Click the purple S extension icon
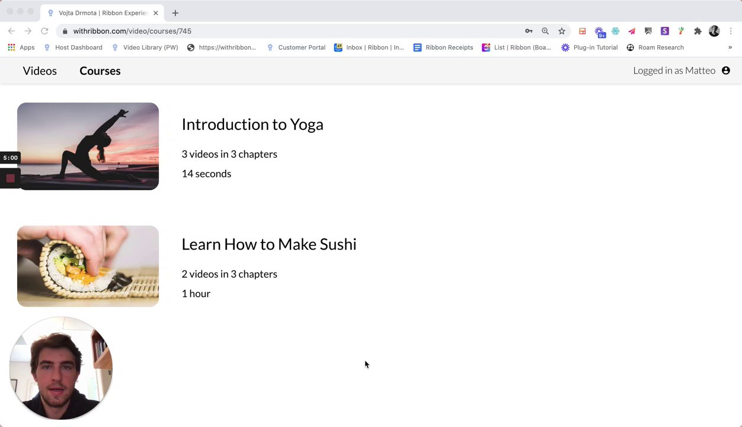This screenshot has width=742, height=427. click(x=664, y=31)
